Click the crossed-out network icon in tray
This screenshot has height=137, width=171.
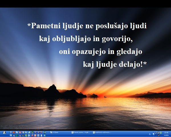tap(159, 135)
